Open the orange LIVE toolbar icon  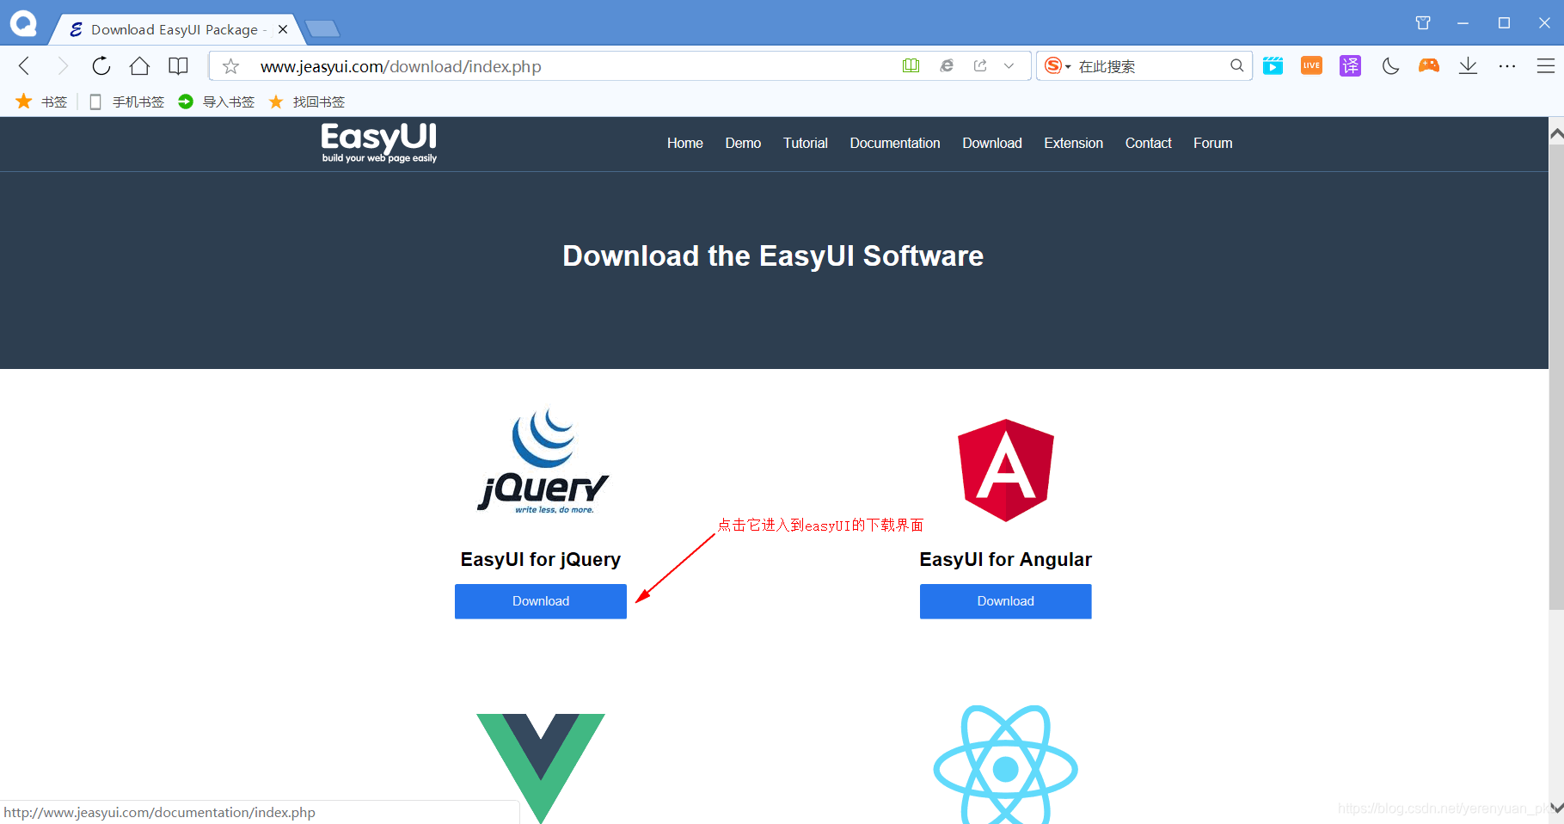[x=1312, y=65]
